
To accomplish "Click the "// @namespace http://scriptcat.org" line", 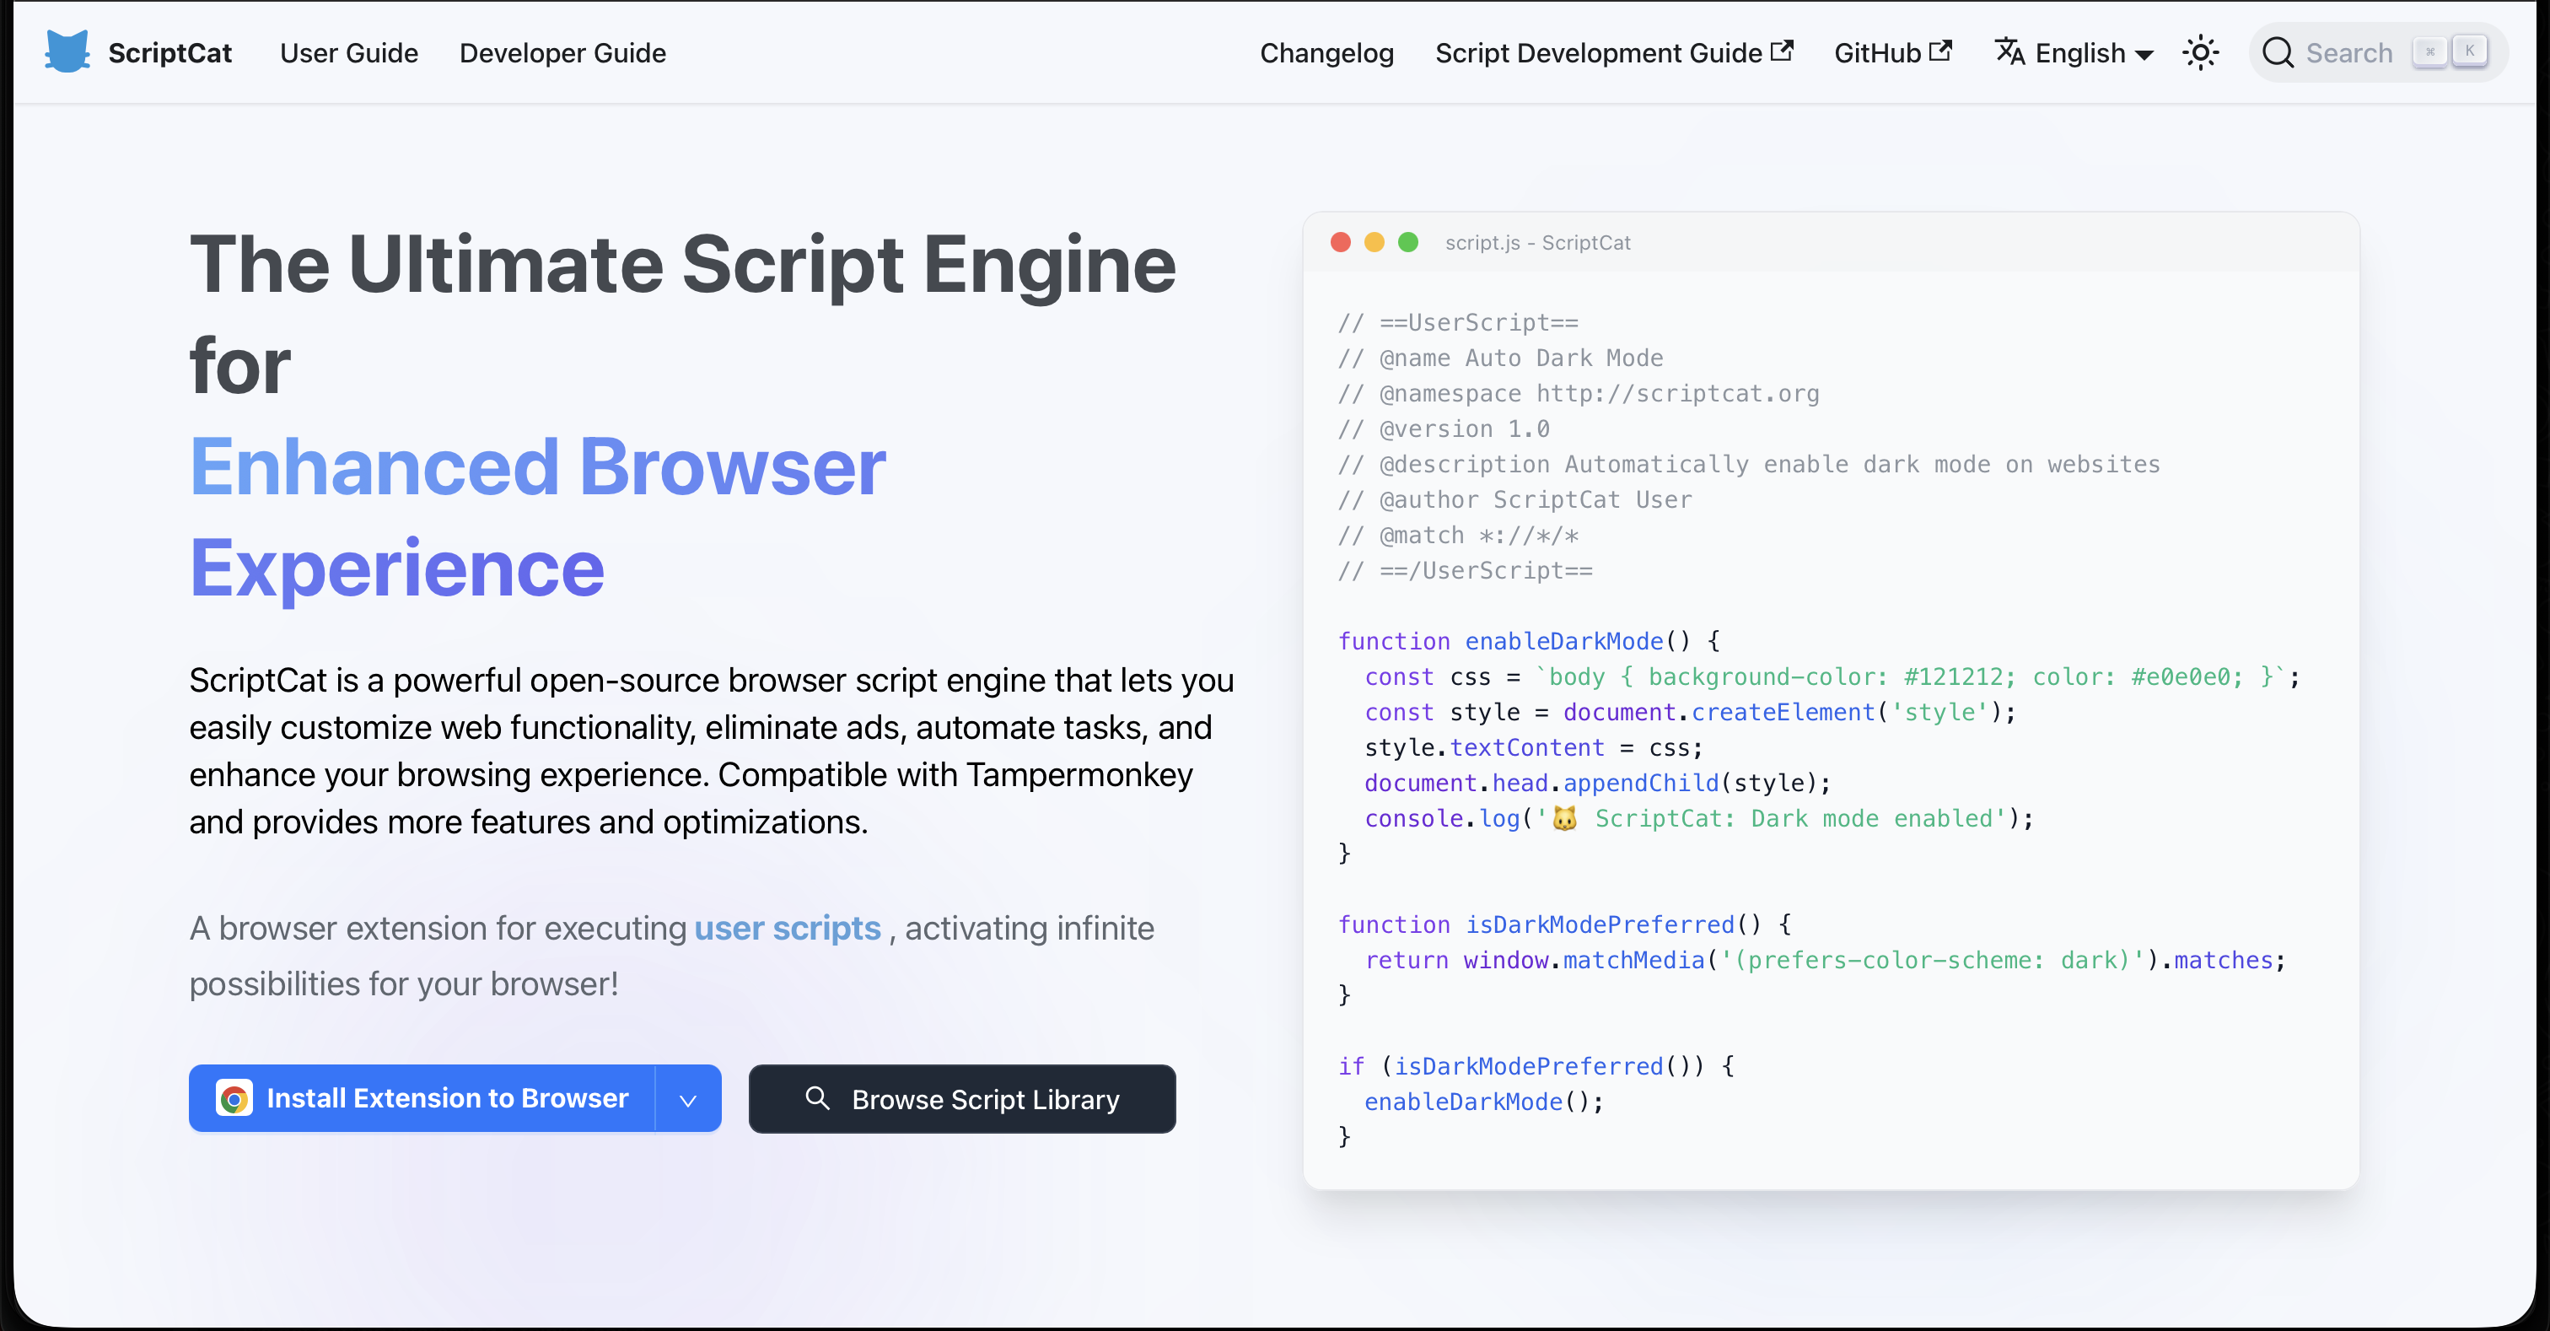I will [x=1579, y=393].
